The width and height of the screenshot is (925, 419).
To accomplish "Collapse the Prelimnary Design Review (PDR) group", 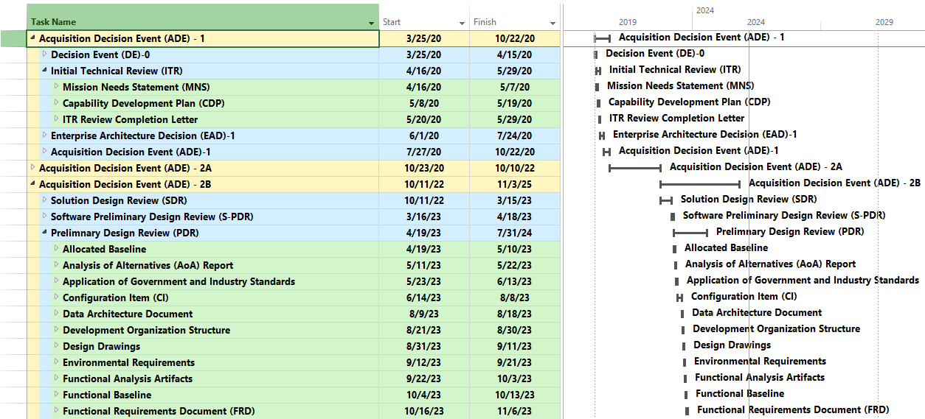I will click(x=44, y=233).
